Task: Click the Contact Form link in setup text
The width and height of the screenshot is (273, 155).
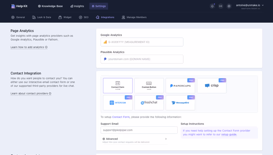Action: [x=121, y=117]
